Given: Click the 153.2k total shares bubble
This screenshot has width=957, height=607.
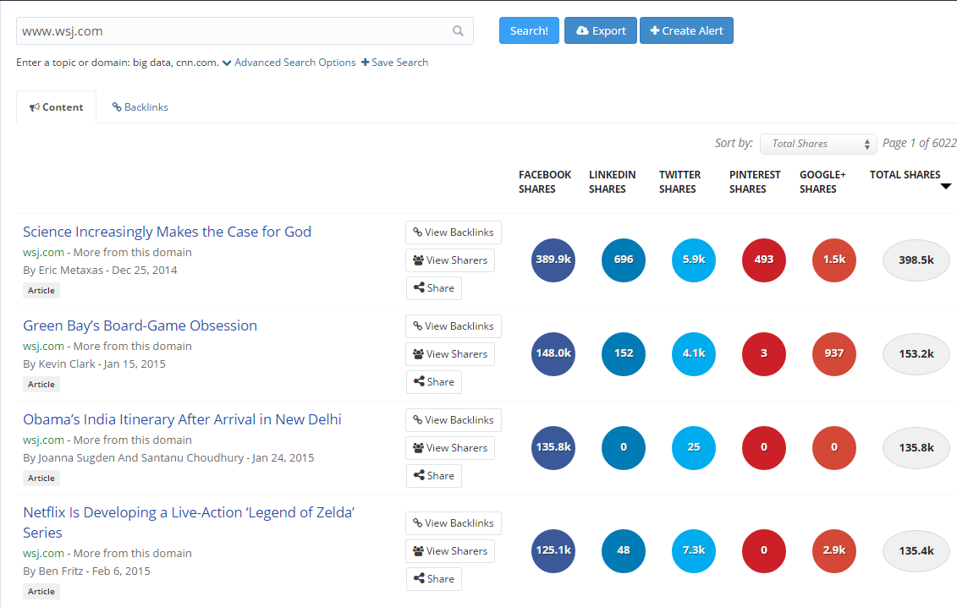Looking at the screenshot, I should 916,354.
